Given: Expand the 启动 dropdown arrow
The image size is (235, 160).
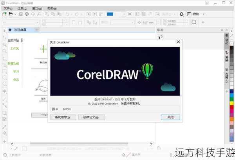Looking at the screenshot, I should coord(204,14).
